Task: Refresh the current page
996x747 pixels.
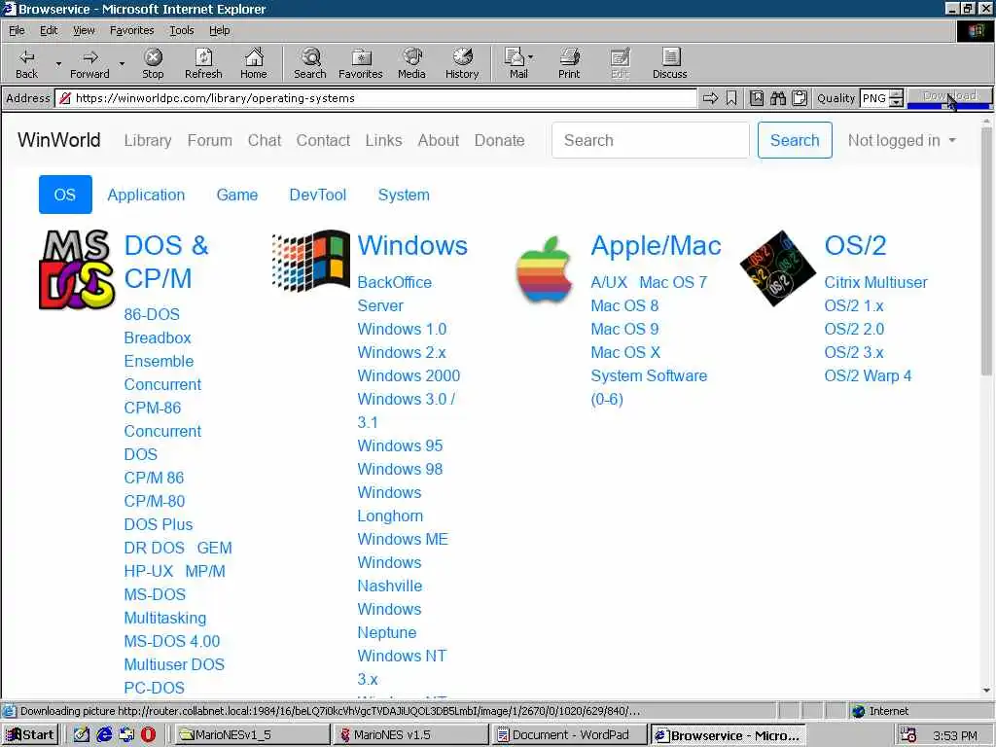Action: 203,63
